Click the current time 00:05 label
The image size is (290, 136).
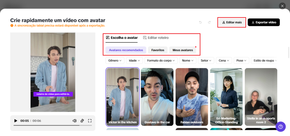point(25,121)
